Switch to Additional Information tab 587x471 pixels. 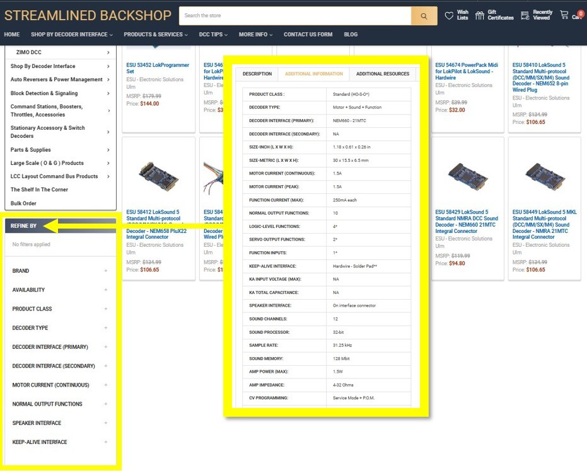tap(314, 74)
